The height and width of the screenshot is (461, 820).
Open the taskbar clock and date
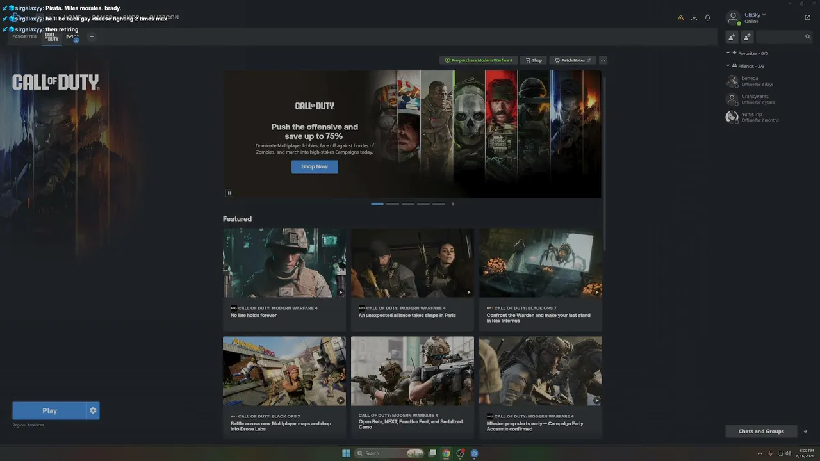pyautogui.click(x=805, y=453)
